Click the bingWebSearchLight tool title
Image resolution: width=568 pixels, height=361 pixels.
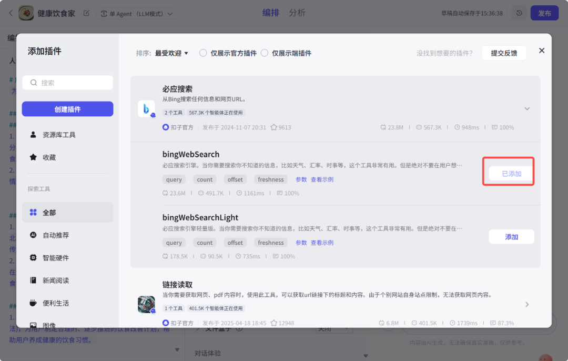200,217
